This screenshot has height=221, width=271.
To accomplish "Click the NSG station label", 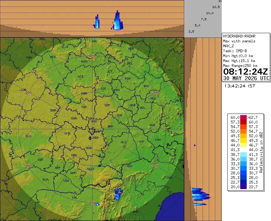I will tap(129, 166).
